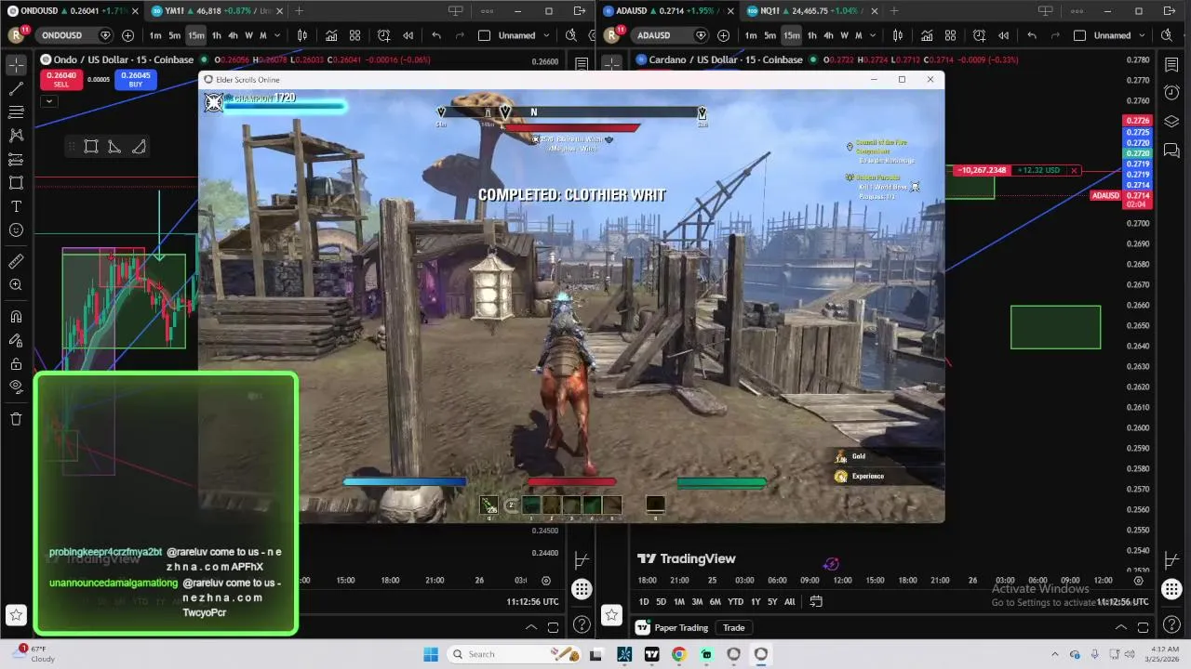The width and height of the screenshot is (1191, 669).
Task: Open indicators button in ADAUSD window
Action: pyautogui.click(x=927, y=35)
